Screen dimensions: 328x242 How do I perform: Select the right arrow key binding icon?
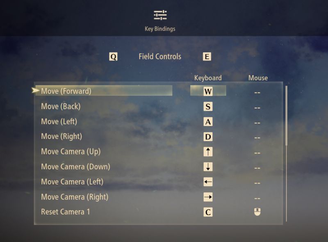(x=208, y=197)
